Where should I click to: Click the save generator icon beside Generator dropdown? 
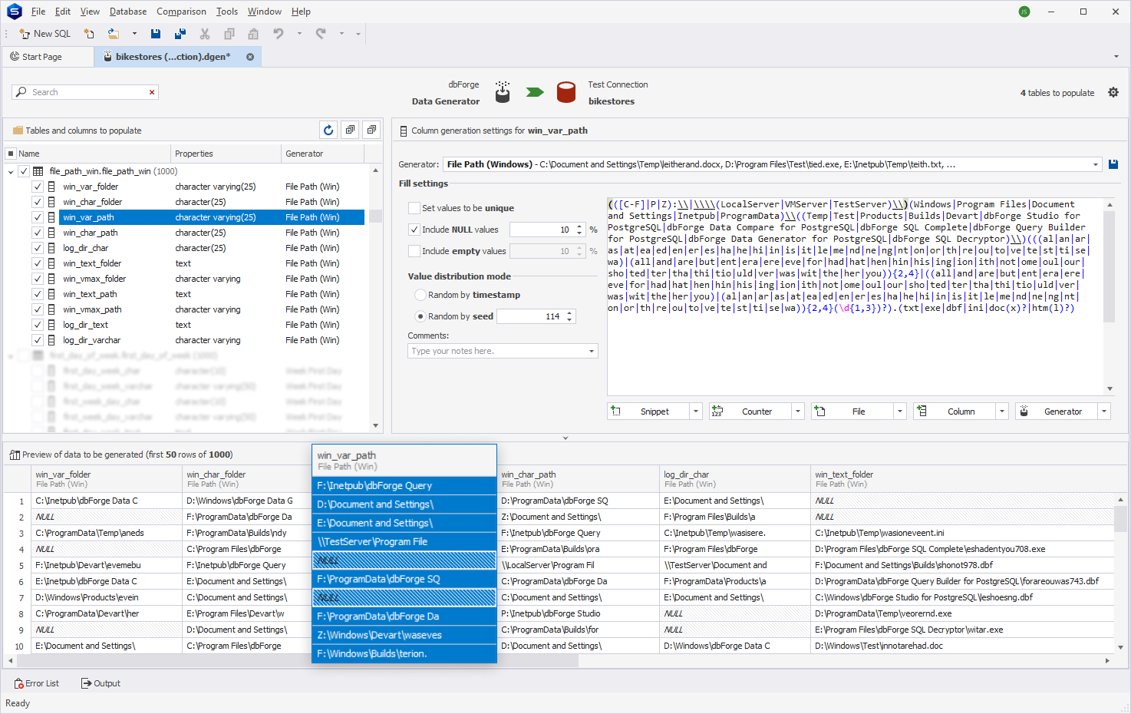point(1113,164)
